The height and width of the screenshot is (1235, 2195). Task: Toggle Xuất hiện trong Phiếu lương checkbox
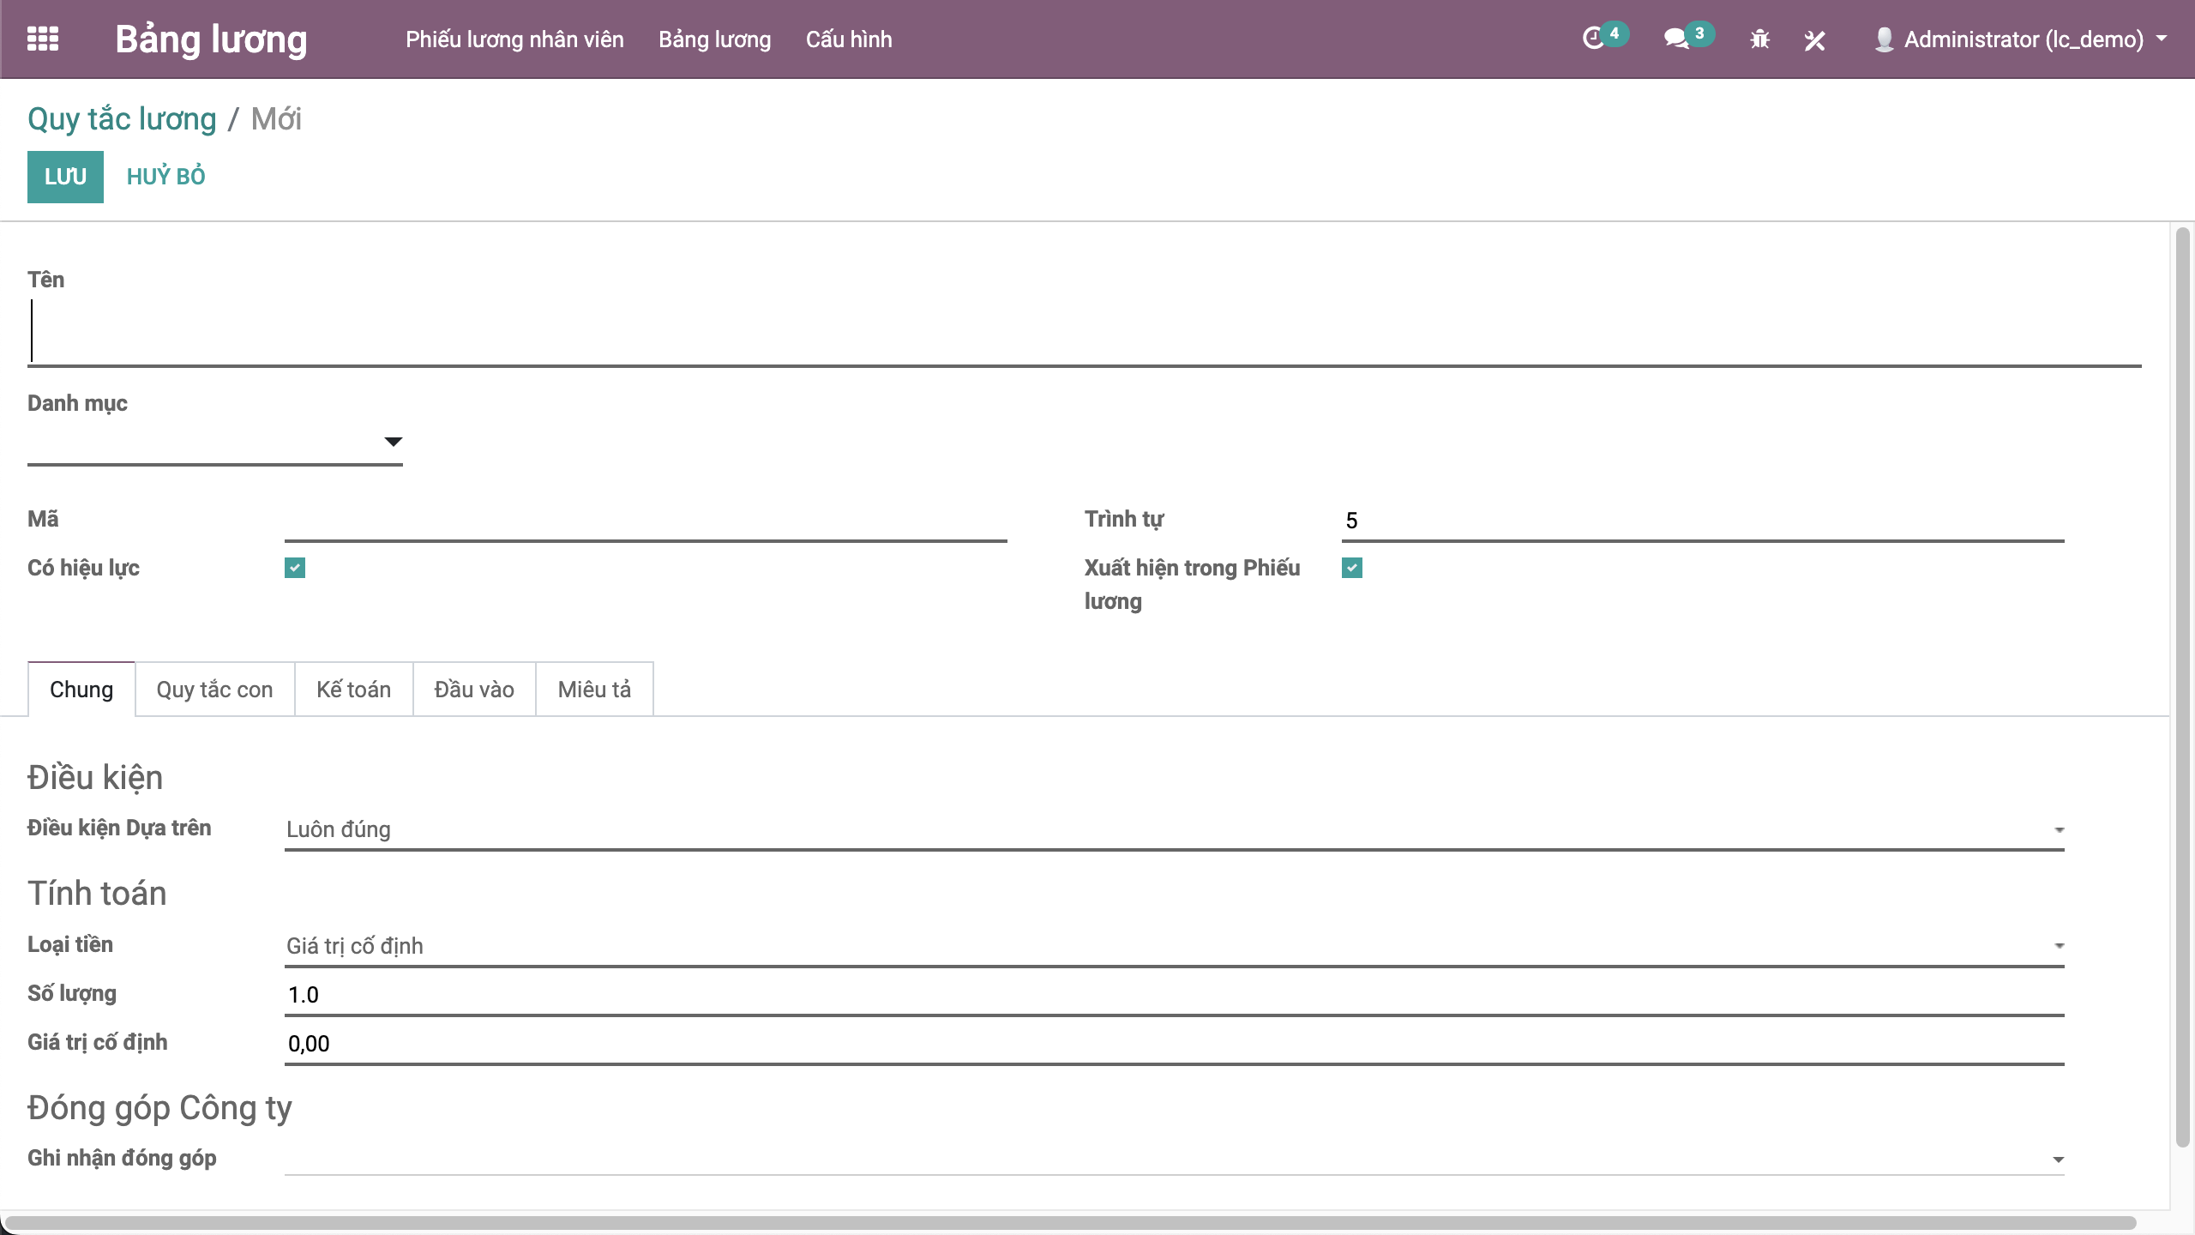click(x=1352, y=568)
